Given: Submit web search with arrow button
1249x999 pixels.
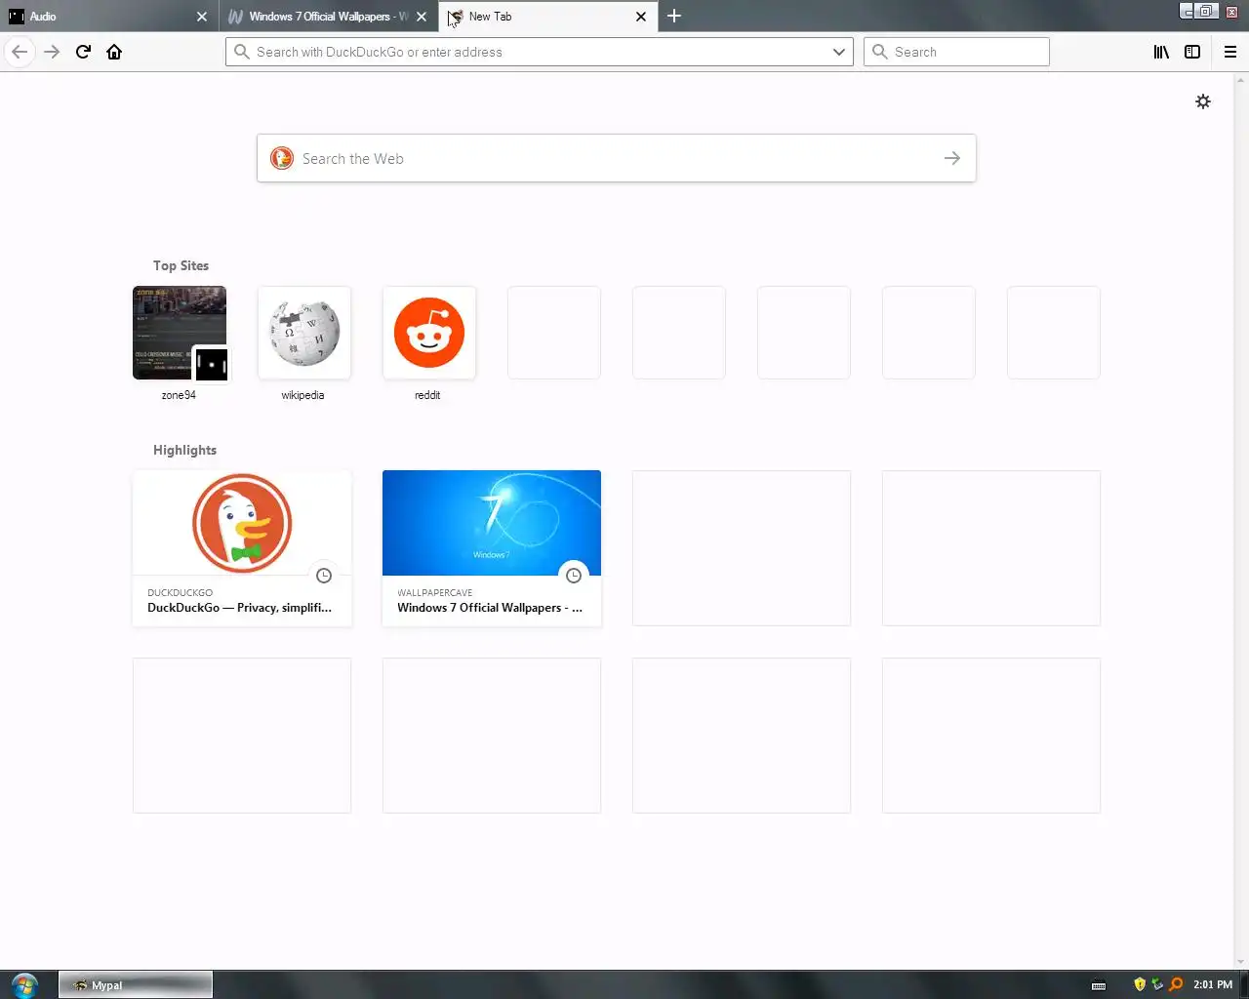Looking at the screenshot, I should pyautogui.click(x=952, y=158).
